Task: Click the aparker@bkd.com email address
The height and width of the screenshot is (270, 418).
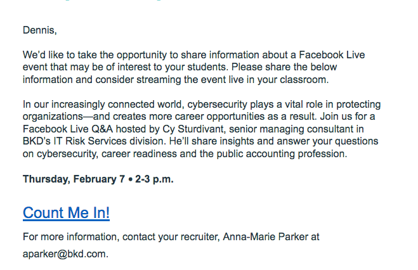Action: tap(65, 254)
